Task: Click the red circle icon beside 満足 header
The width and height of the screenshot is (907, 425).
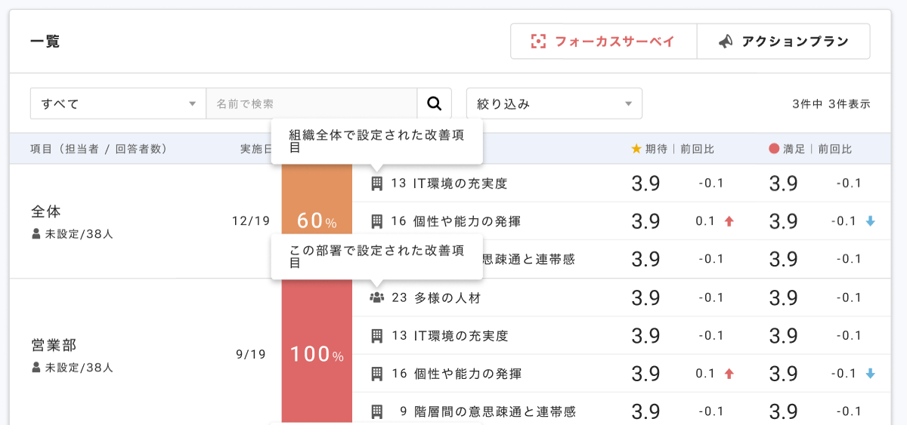Action: (x=773, y=149)
